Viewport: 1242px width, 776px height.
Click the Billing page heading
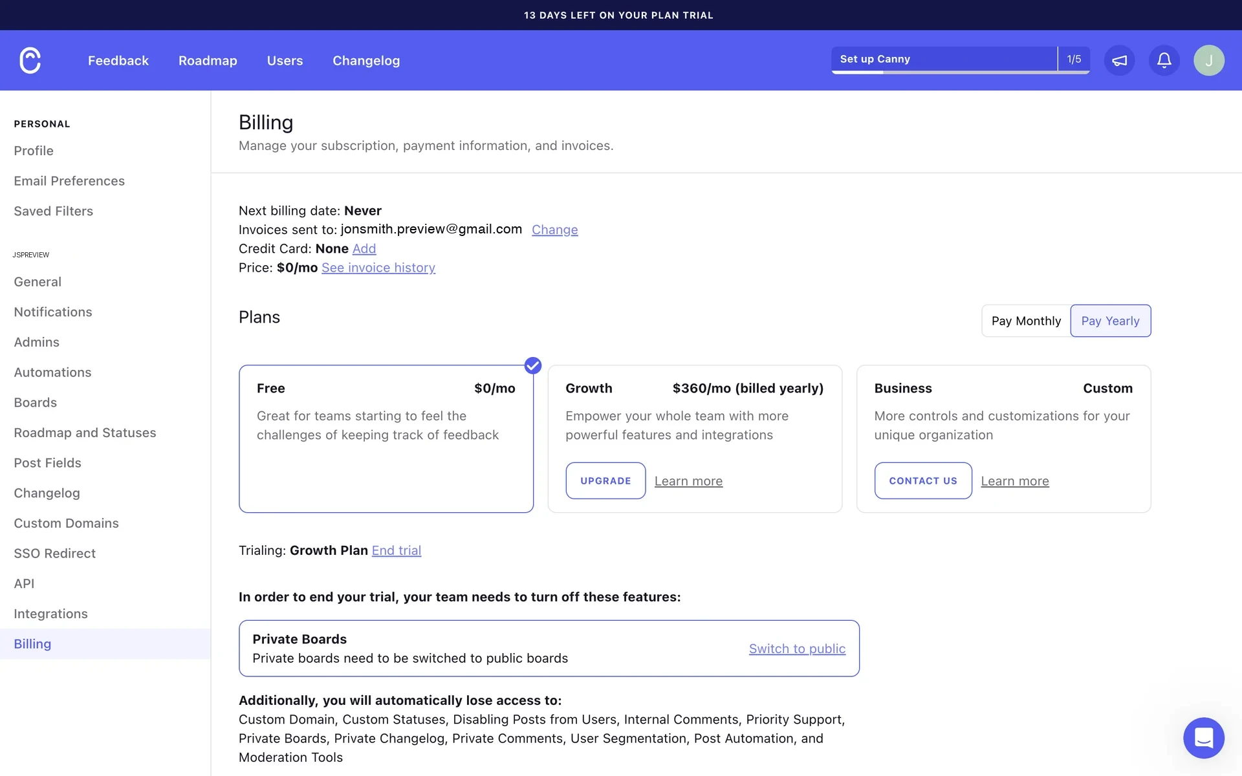point(266,122)
